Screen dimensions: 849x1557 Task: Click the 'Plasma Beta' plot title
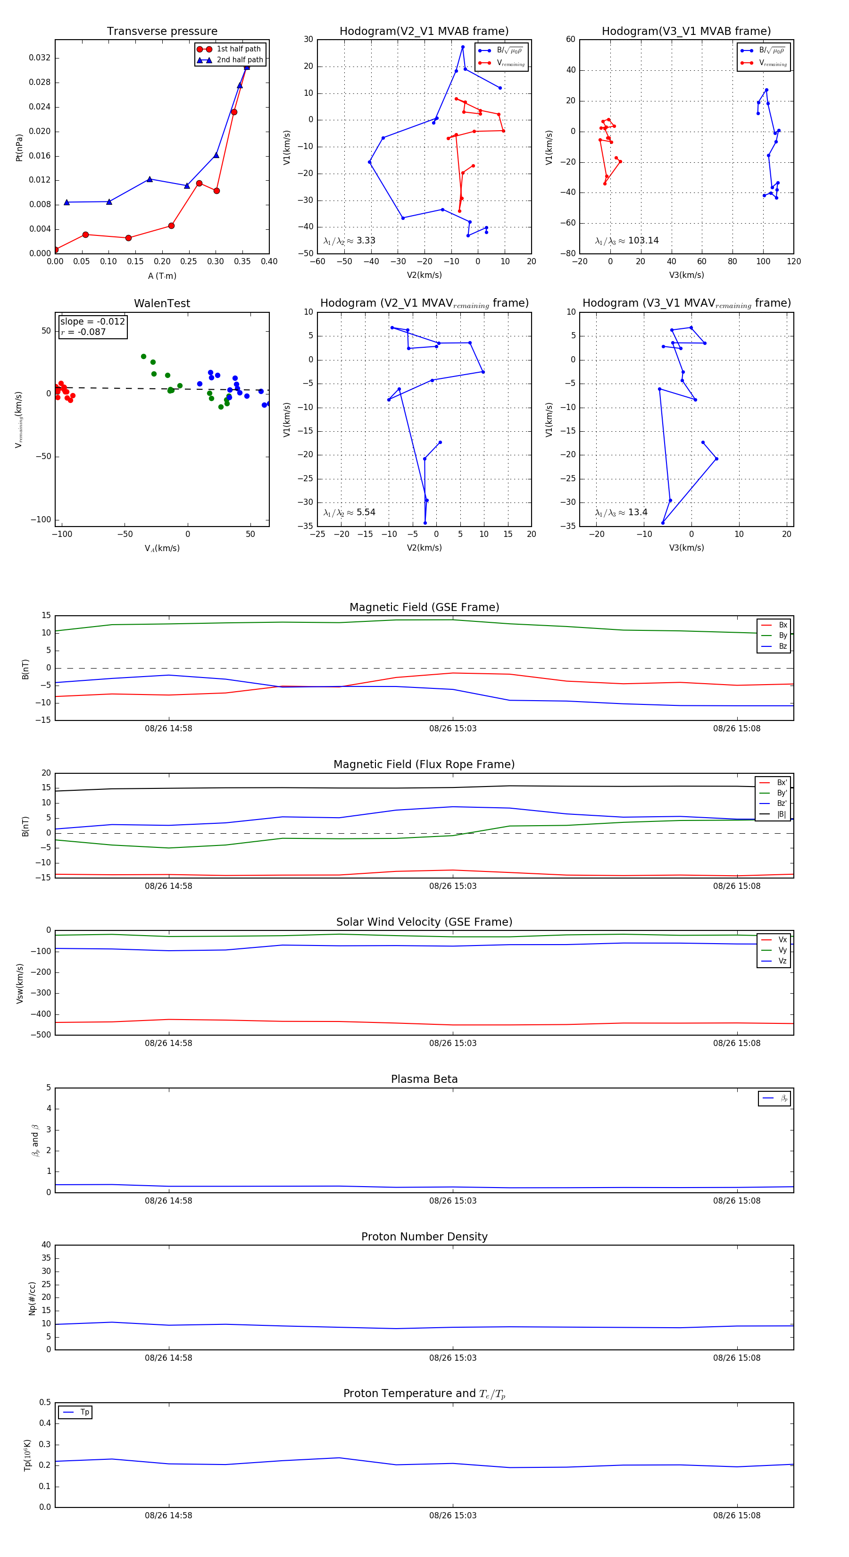[x=424, y=1080]
